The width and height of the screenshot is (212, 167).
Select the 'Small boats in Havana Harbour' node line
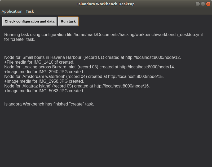[x=92, y=58]
